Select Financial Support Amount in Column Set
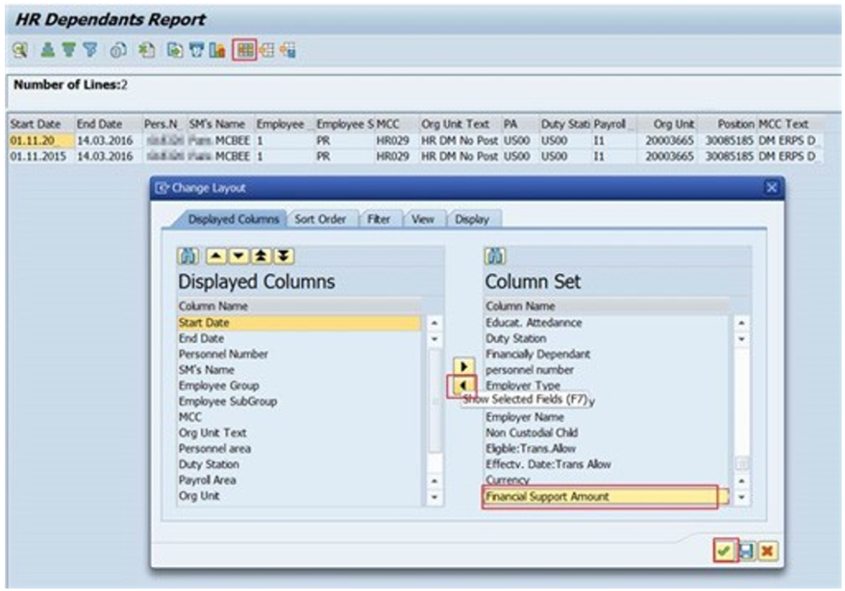Viewport: 845px width, 591px height. pos(606,496)
